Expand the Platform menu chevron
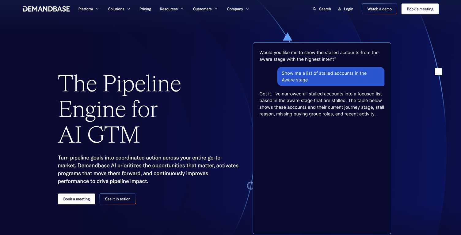This screenshot has height=235, width=461. 97,9
